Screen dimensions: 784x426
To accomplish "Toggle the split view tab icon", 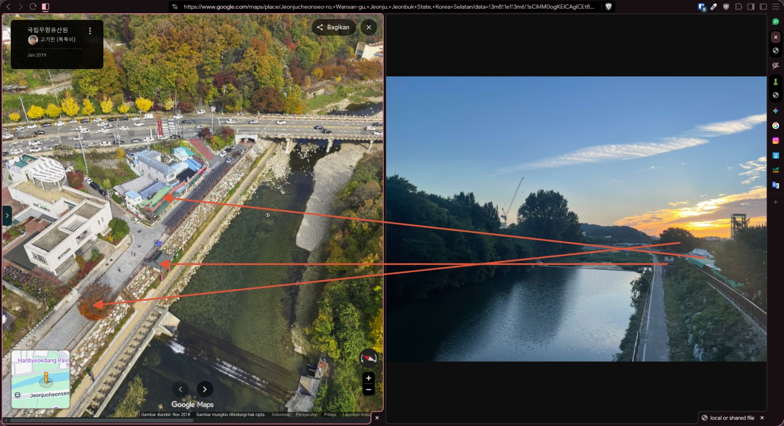I will point(46,7).
